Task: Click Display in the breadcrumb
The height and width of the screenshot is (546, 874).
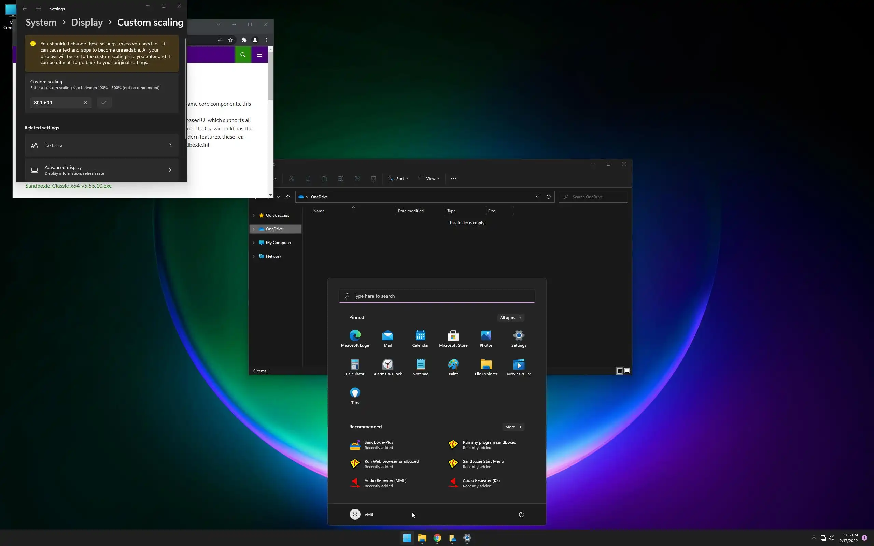Action: pos(87,23)
